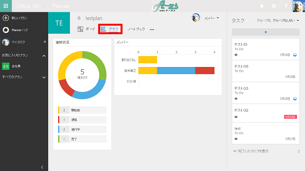Click the testplan title
The width and height of the screenshot is (305, 171).
pos(94,18)
